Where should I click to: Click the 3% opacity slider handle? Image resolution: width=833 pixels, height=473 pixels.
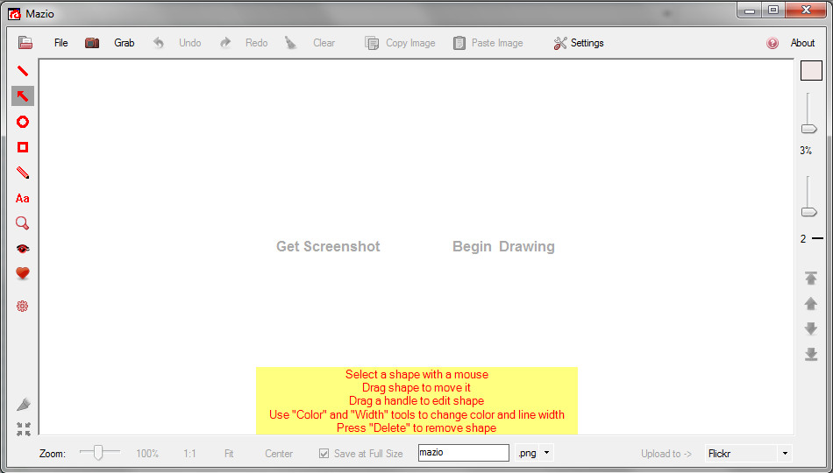coord(809,129)
